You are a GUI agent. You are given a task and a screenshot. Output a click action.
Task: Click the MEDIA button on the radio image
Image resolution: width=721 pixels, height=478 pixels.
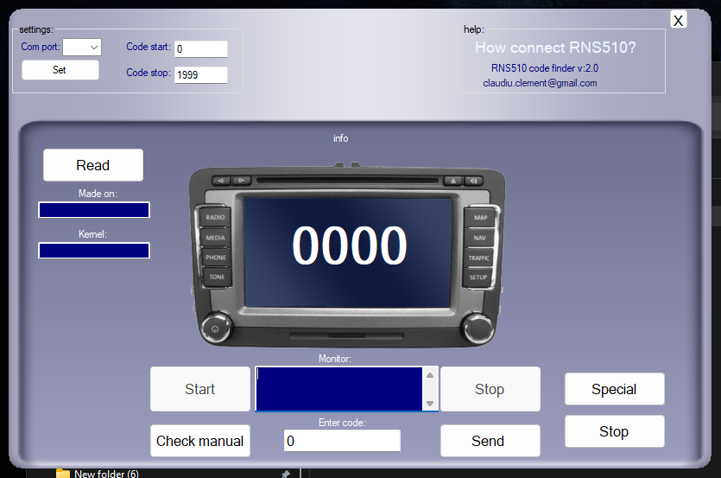[x=216, y=238]
